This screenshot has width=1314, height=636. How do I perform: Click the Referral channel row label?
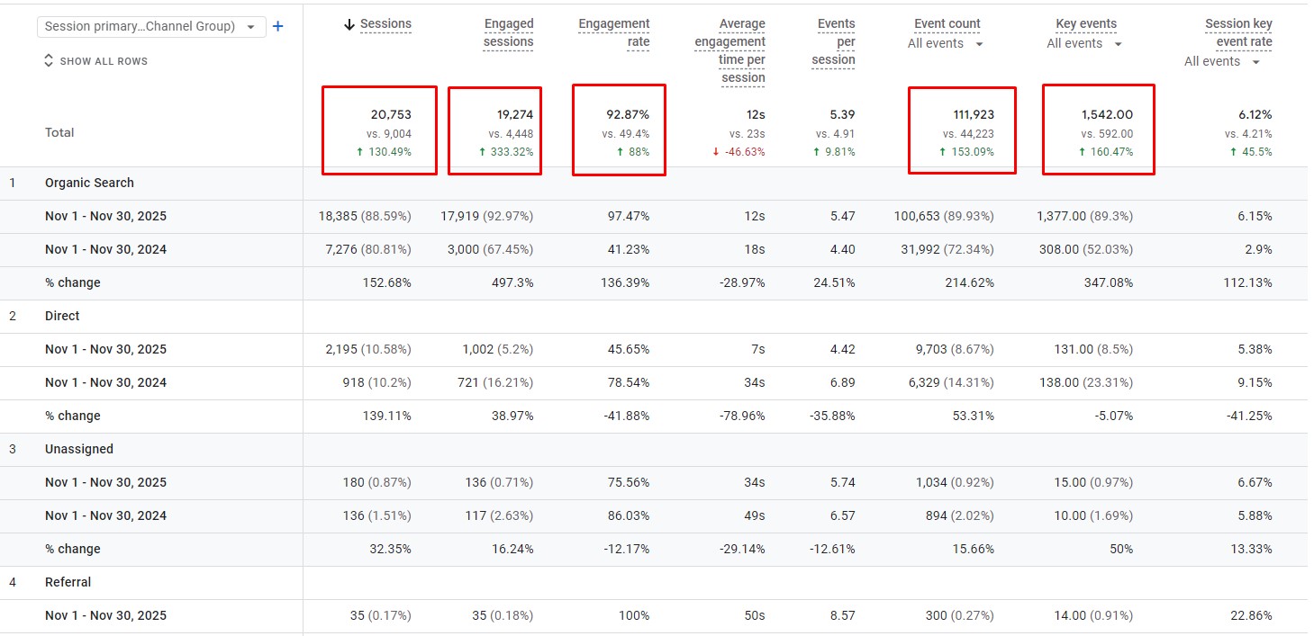(68, 582)
